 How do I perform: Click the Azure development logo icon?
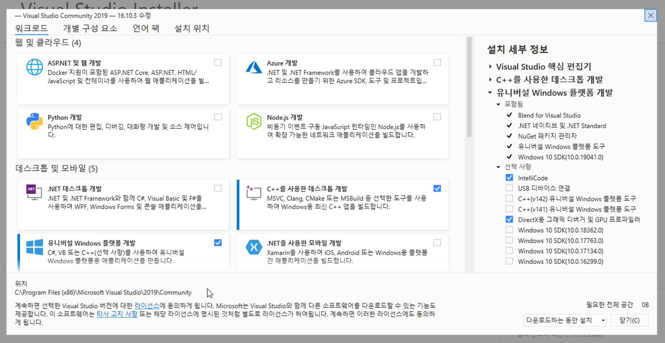point(254,67)
